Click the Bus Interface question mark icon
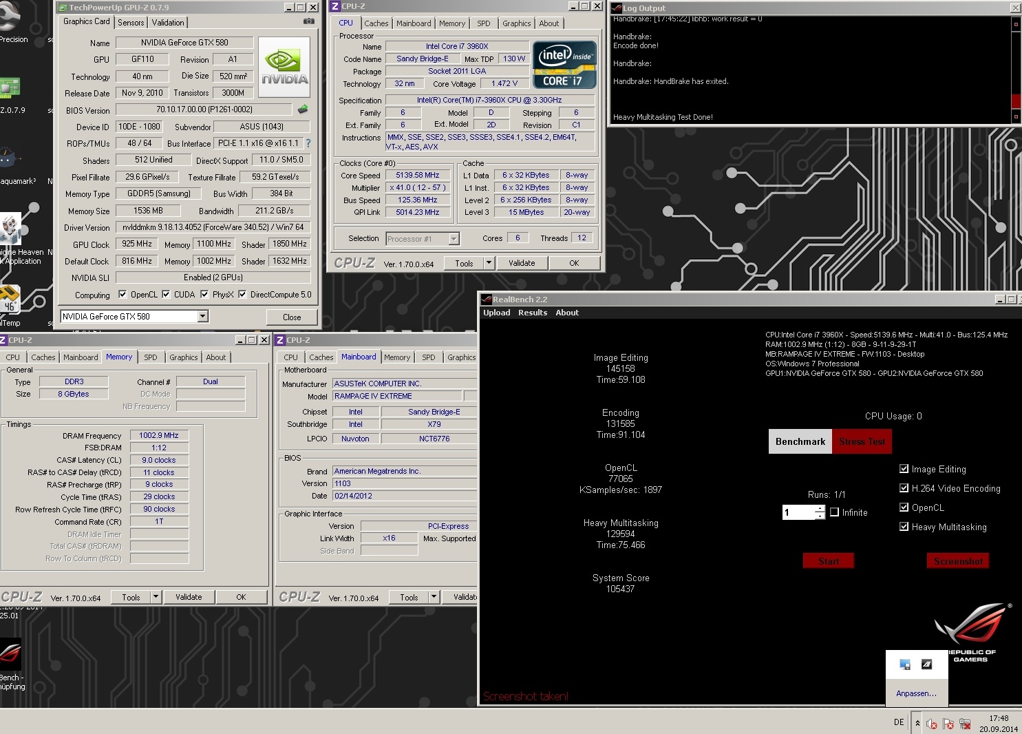Screen dimensions: 1022x734 coord(308,143)
